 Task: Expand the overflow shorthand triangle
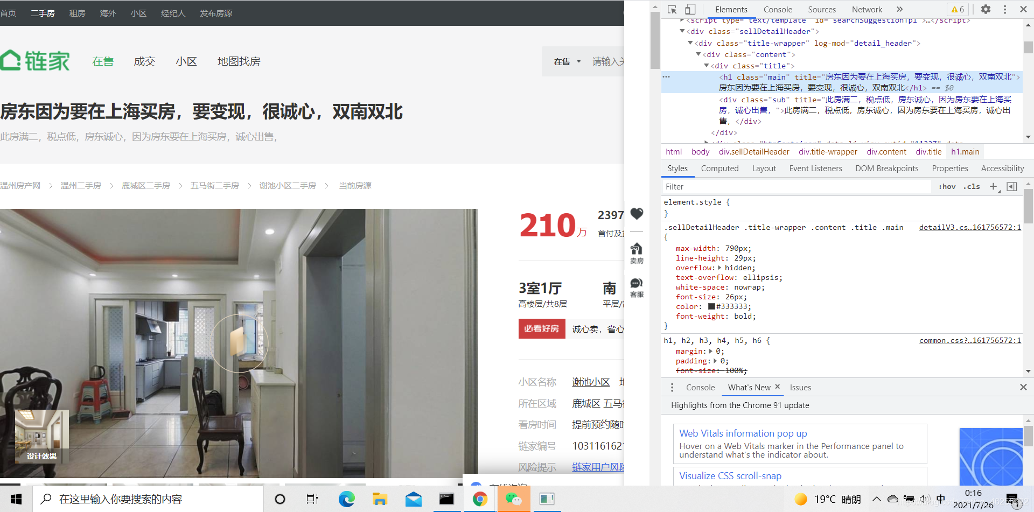click(719, 268)
